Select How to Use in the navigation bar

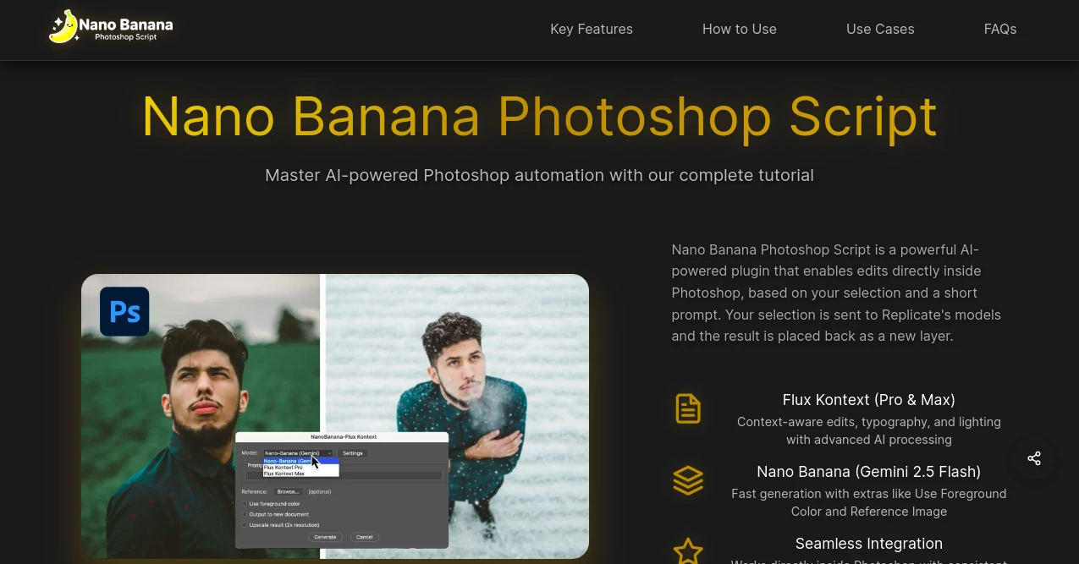(x=739, y=29)
